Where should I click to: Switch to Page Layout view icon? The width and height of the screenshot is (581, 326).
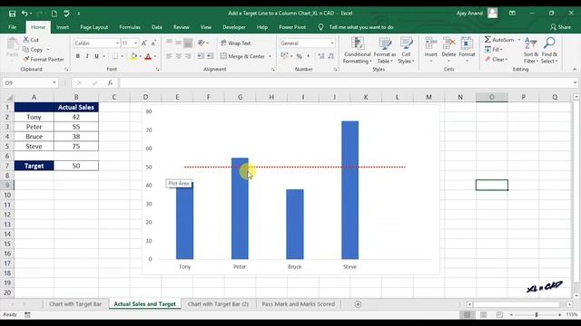tap(484, 314)
